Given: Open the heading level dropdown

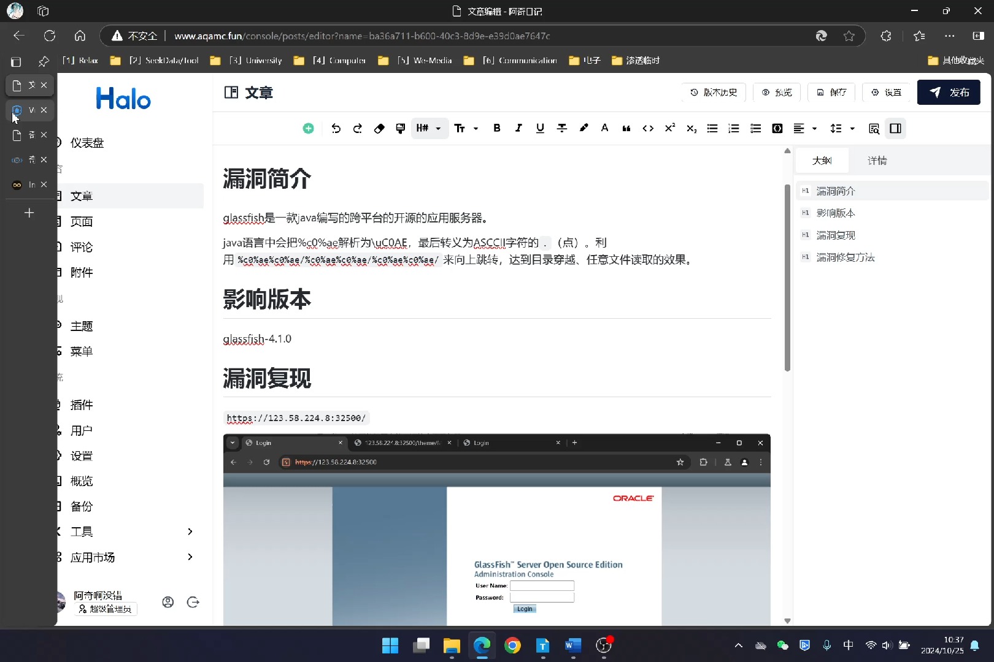Looking at the screenshot, I should click(430, 128).
